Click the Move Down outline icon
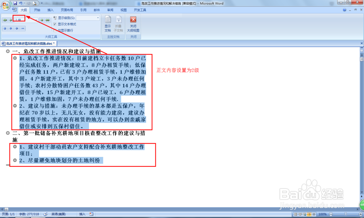 point(10,28)
